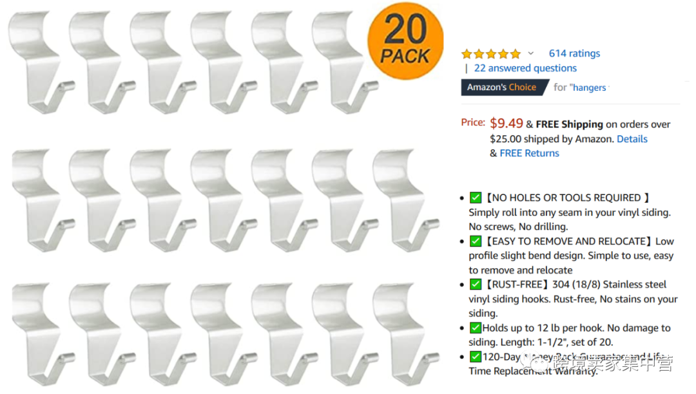The image size is (696, 394).
Task: Click the orange 20 PACK badge
Action: click(x=405, y=41)
